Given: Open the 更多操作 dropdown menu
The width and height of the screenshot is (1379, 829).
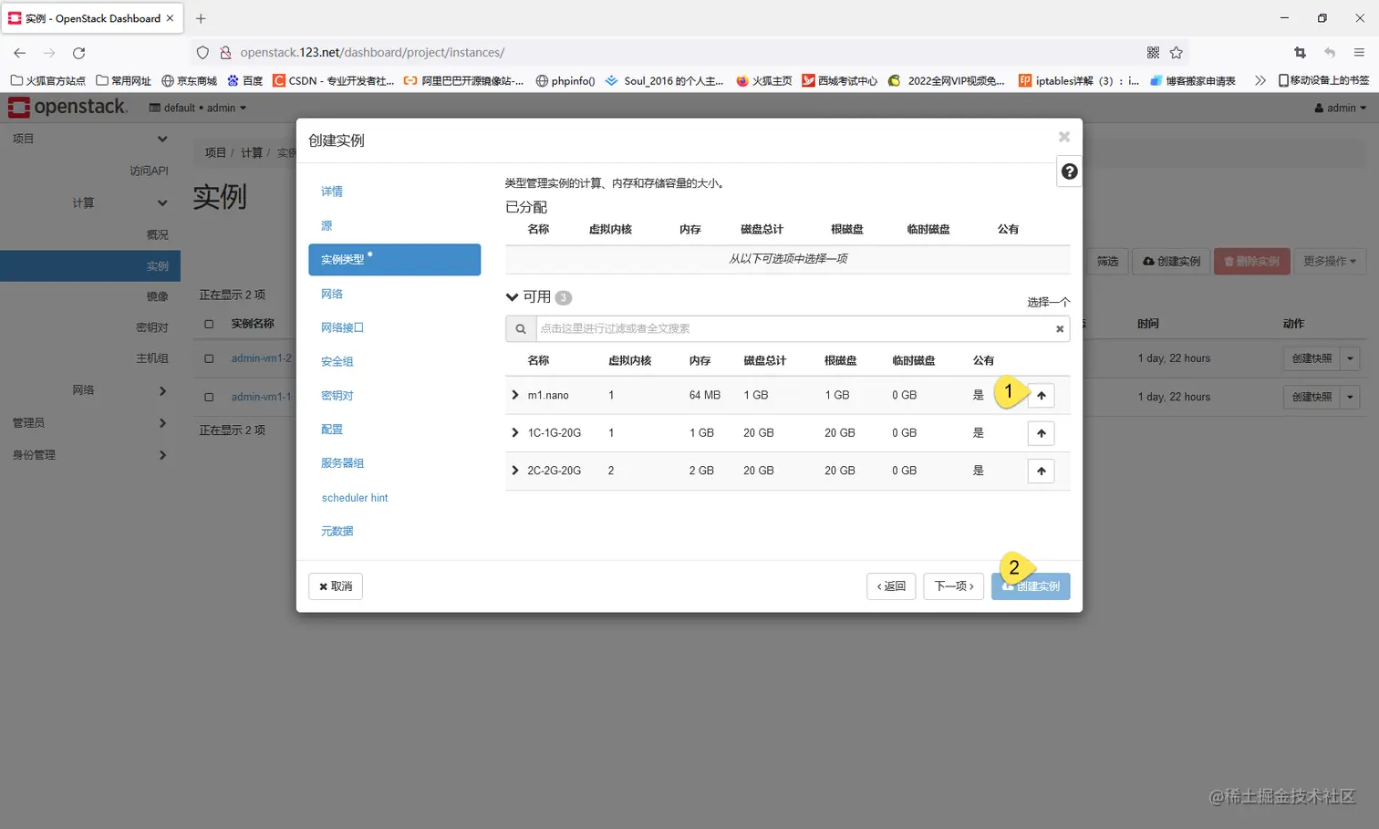Looking at the screenshot, I should pos(1330,262).
